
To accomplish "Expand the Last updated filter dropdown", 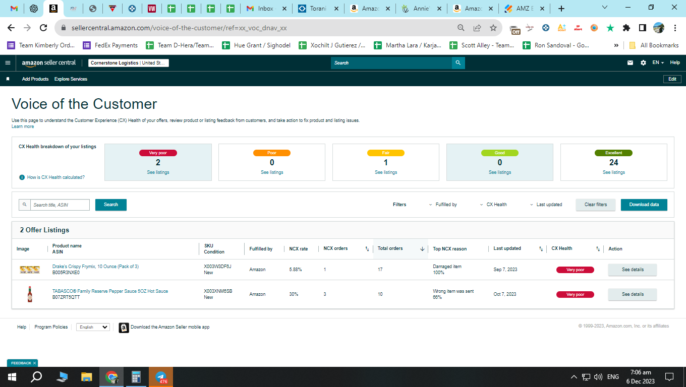I will pyautogui.click(x=546, y=205).
